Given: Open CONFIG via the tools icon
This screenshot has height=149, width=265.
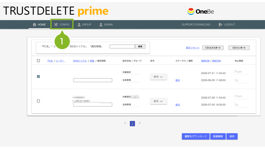Looking at the screenshot, I should [x=56, y=25].
